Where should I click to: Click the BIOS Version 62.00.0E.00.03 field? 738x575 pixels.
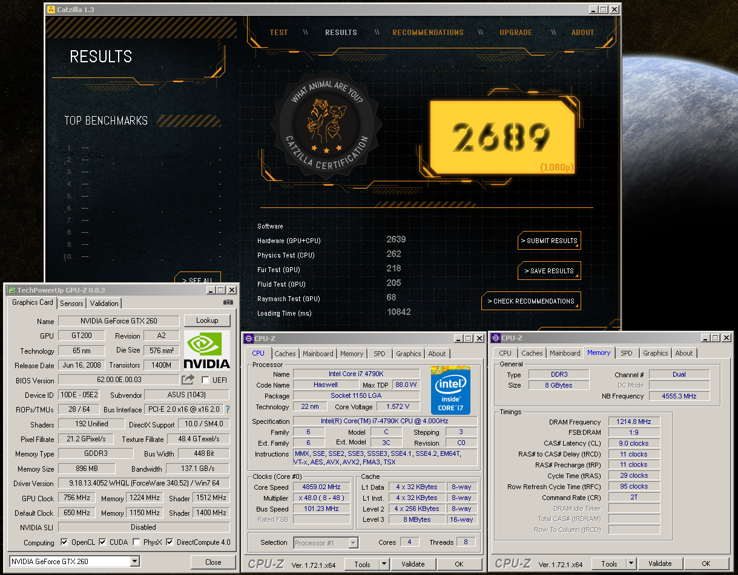pos(119,380)
